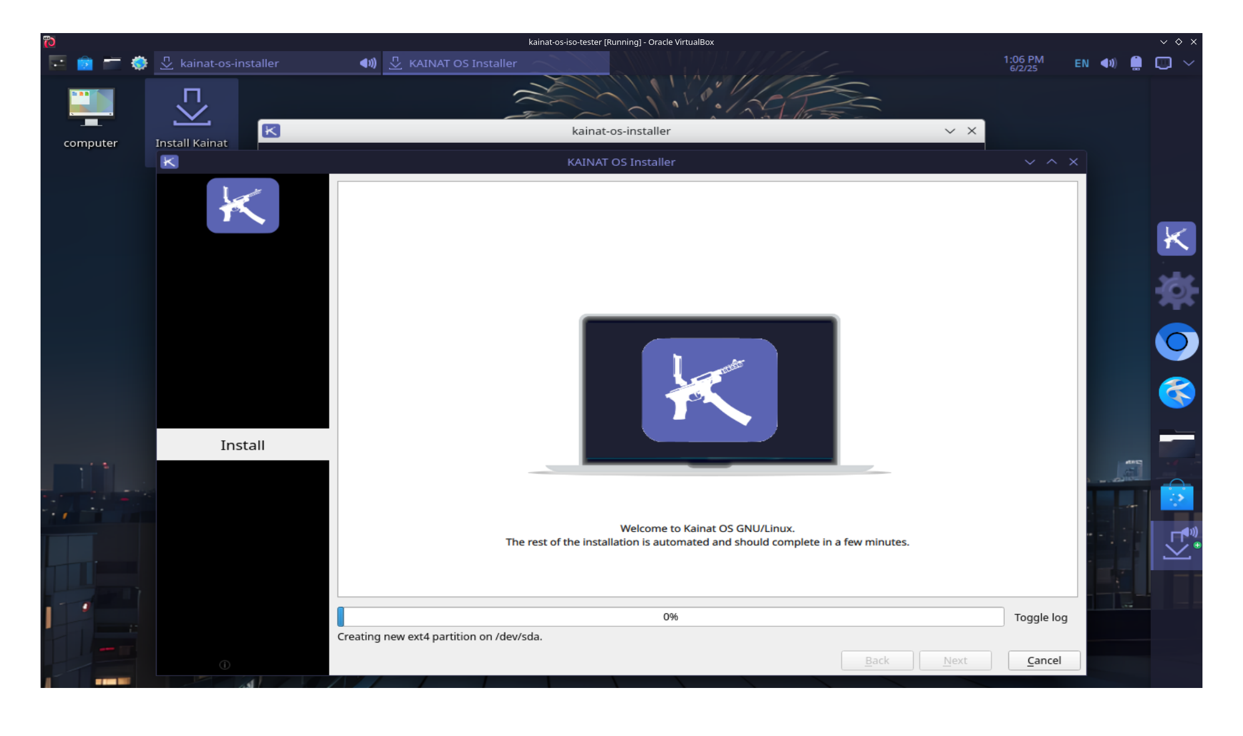Screen dimensions: 1243x736
Task: Maximize the VirtualBox window
Action: (1179, 42)
